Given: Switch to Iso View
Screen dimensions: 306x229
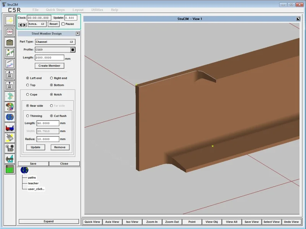Looking at the screenshot, I should coord(132,222).
